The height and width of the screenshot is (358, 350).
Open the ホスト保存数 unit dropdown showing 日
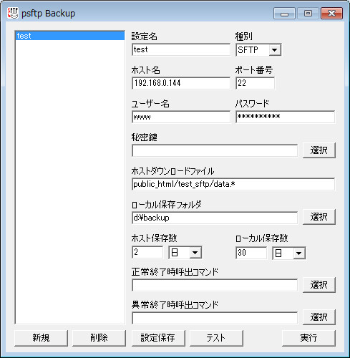[x=185, y=253]
